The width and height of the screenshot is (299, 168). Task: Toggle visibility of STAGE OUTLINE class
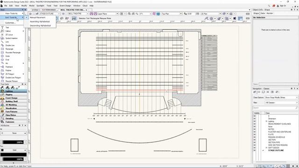(x=255, y=150)
